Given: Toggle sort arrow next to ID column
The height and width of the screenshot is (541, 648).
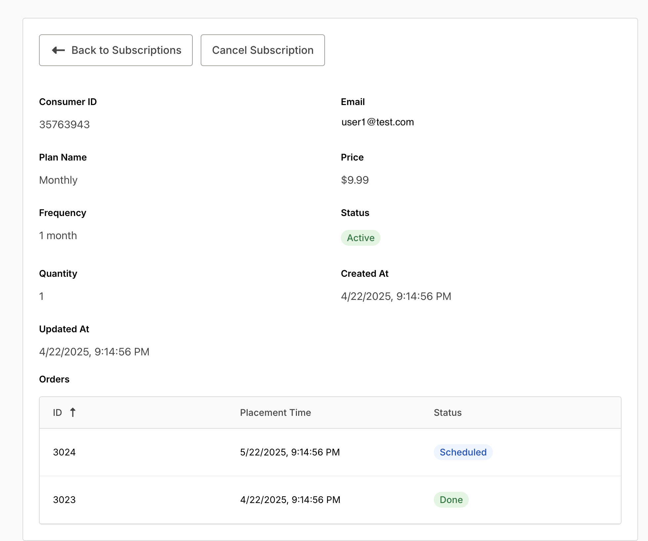Looking at the screenshot, I should pos(73,412).
